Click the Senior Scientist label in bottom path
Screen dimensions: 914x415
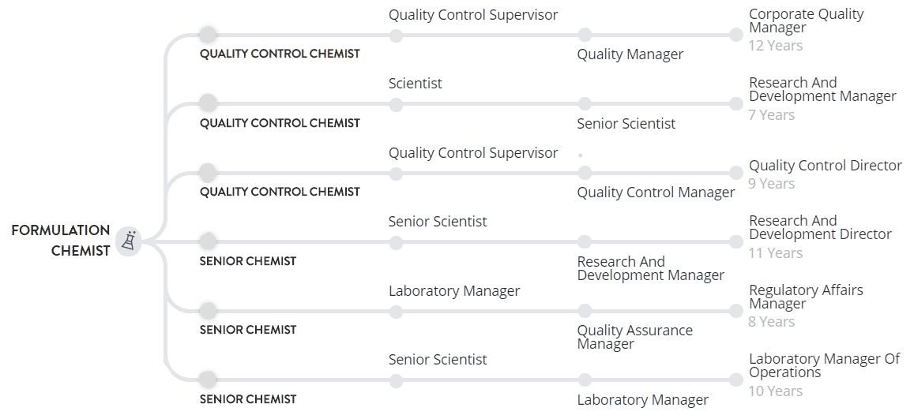(438, 360)
